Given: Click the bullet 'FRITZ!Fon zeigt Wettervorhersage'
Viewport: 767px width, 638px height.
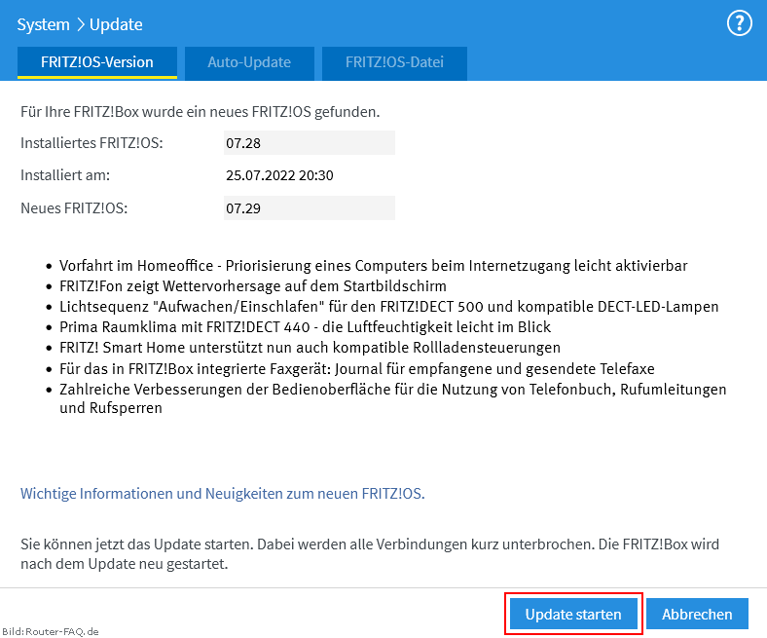Looking at the screenshot, I should [253, 286].
